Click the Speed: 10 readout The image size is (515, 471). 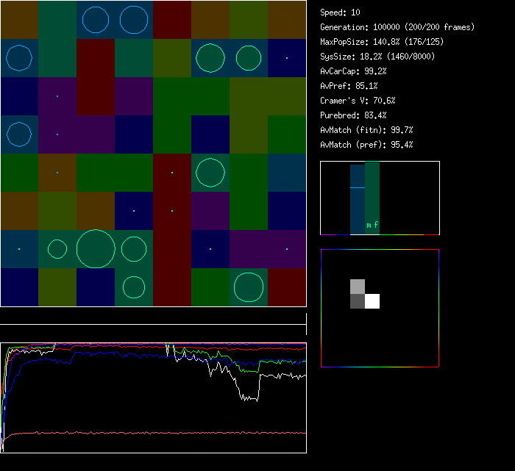pyautogui.click(x=340, y=12)
